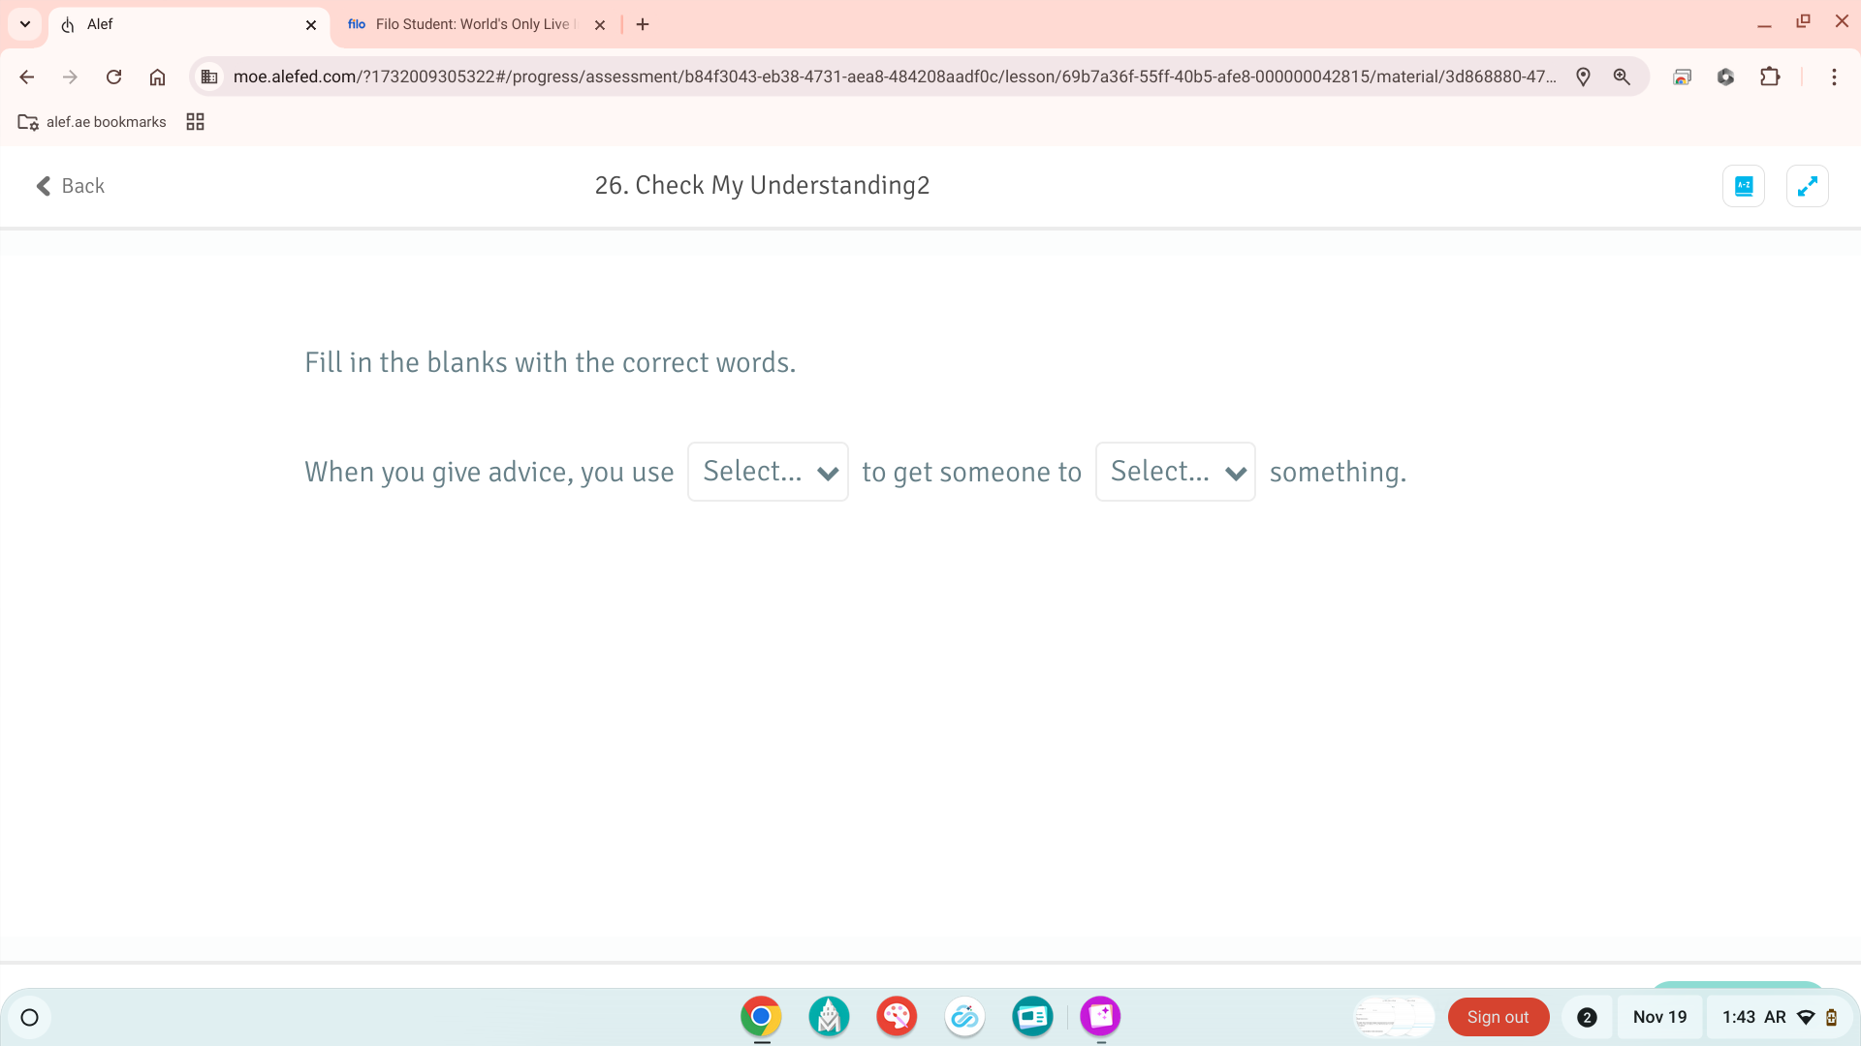Open Chrome from the shelf
The height and width of the screenshot is (1046, 1861).
pyautogui.click(x=761, y=1016)
